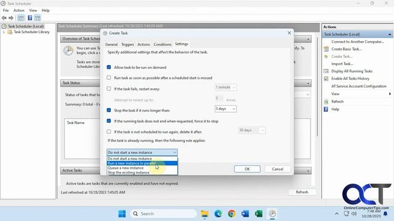
Task: Open the Windows Start button
Action: (122, 214)
